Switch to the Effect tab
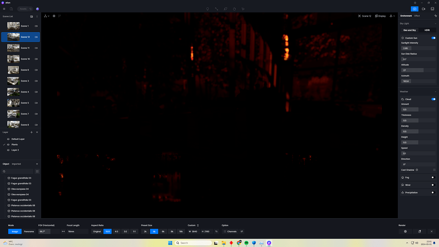Screen dimensions: 439x247 coord(417,16)
